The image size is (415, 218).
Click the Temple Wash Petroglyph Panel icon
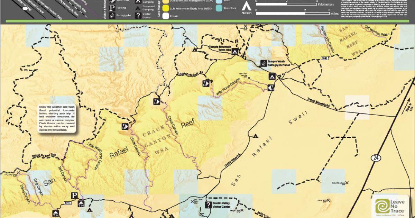(x=263, y=64)
